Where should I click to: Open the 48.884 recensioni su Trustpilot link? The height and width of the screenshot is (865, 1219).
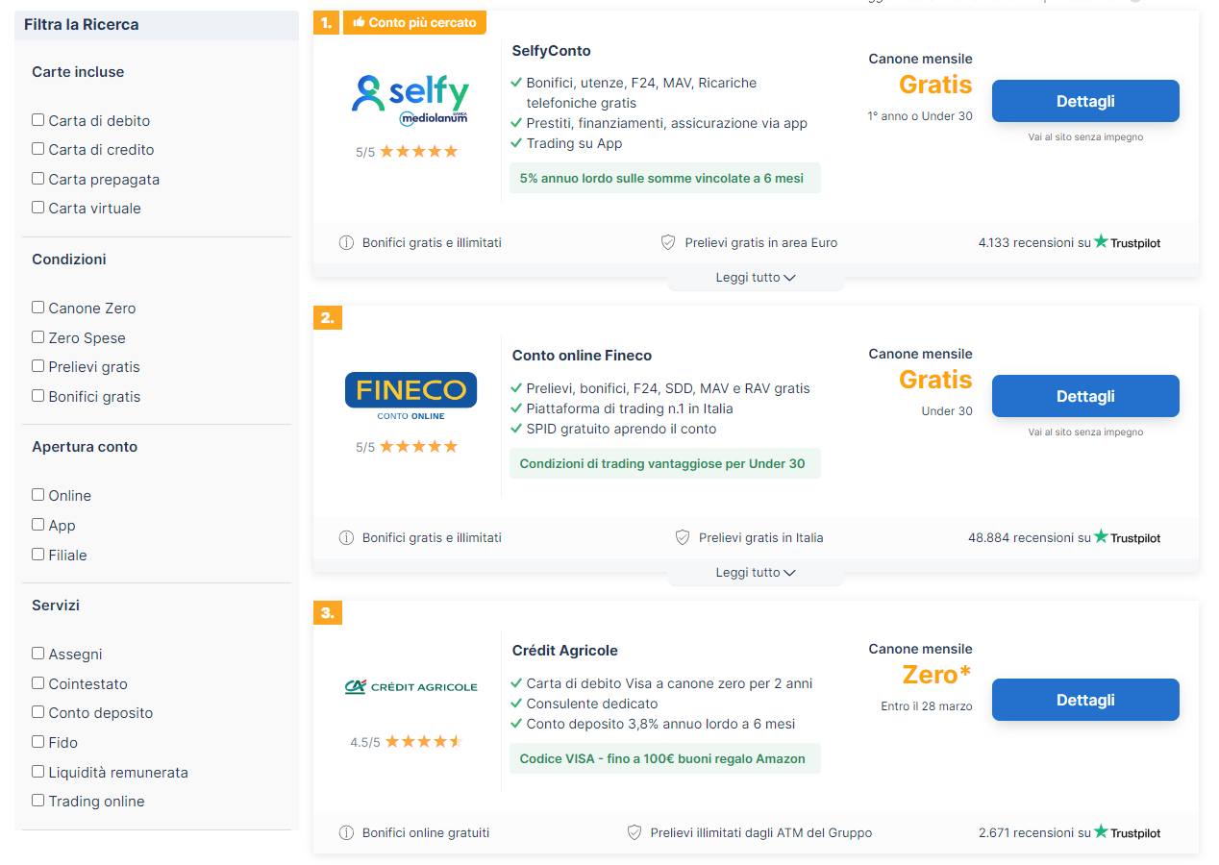point(1064,538)
